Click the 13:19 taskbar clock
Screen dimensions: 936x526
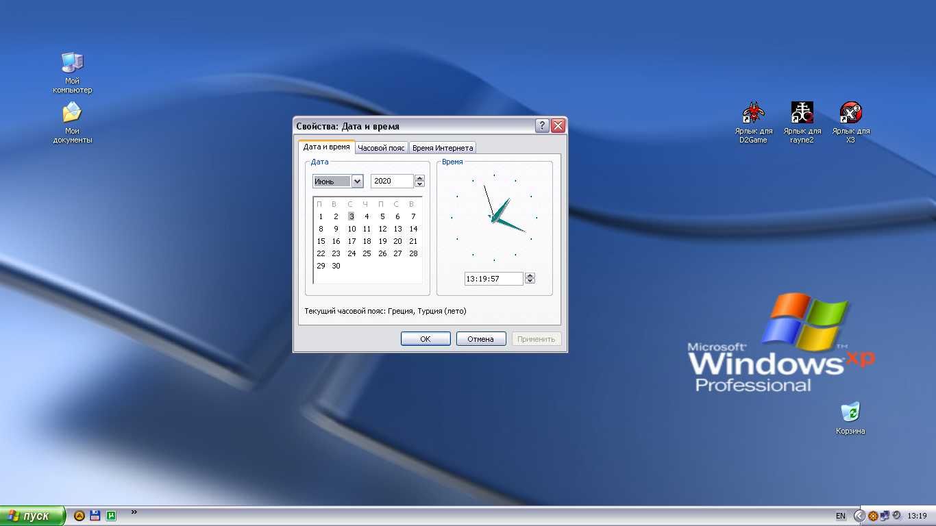917,516
